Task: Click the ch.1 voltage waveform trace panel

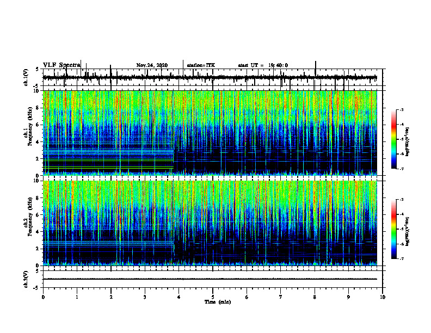Action: (213, 77)
